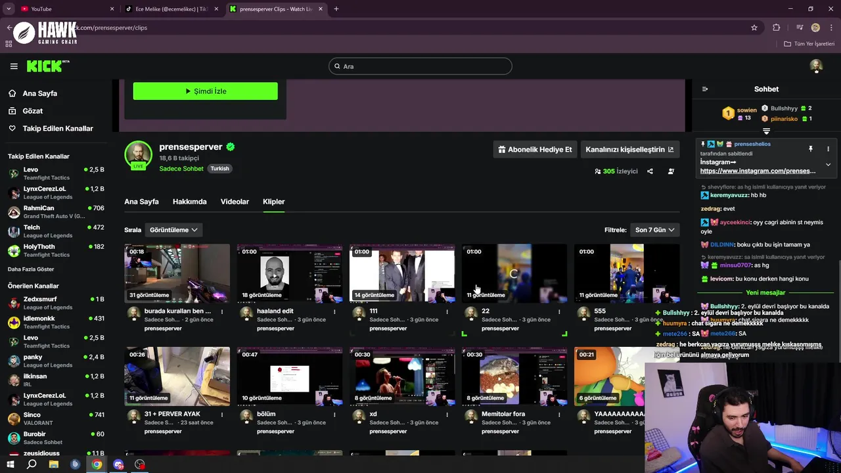Image resolution: width=841 pixels, height=473 pixels.
Task: Open user options icon next to share
Action: [x=671, y=171]
